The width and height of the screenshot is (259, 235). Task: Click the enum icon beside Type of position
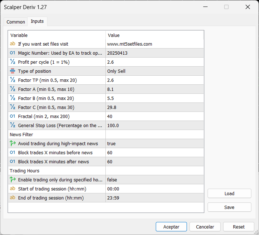click(13, 71)
